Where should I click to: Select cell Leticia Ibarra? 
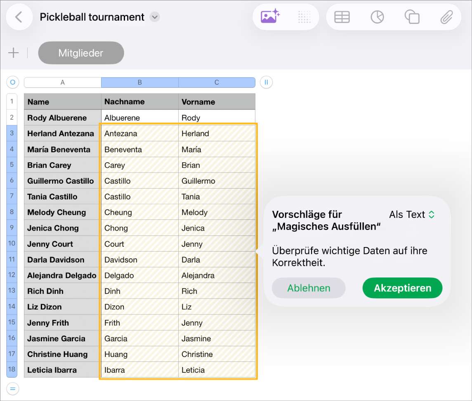pos(63,370)
